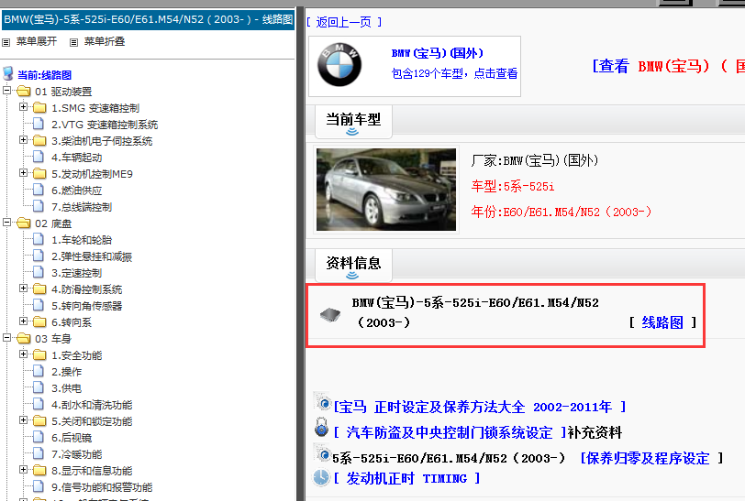The image size is (745, 501).
Task: Expand the 1.安全功能 node
Action: (23, 354)
